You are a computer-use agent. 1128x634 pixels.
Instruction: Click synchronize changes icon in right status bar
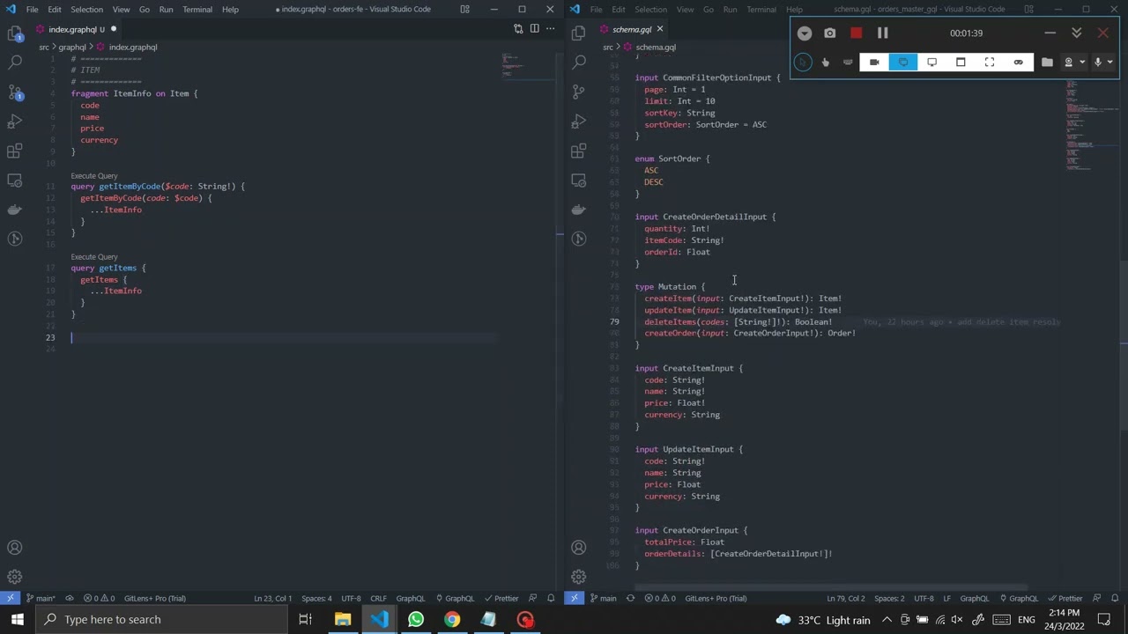click(x=630, y=598)
